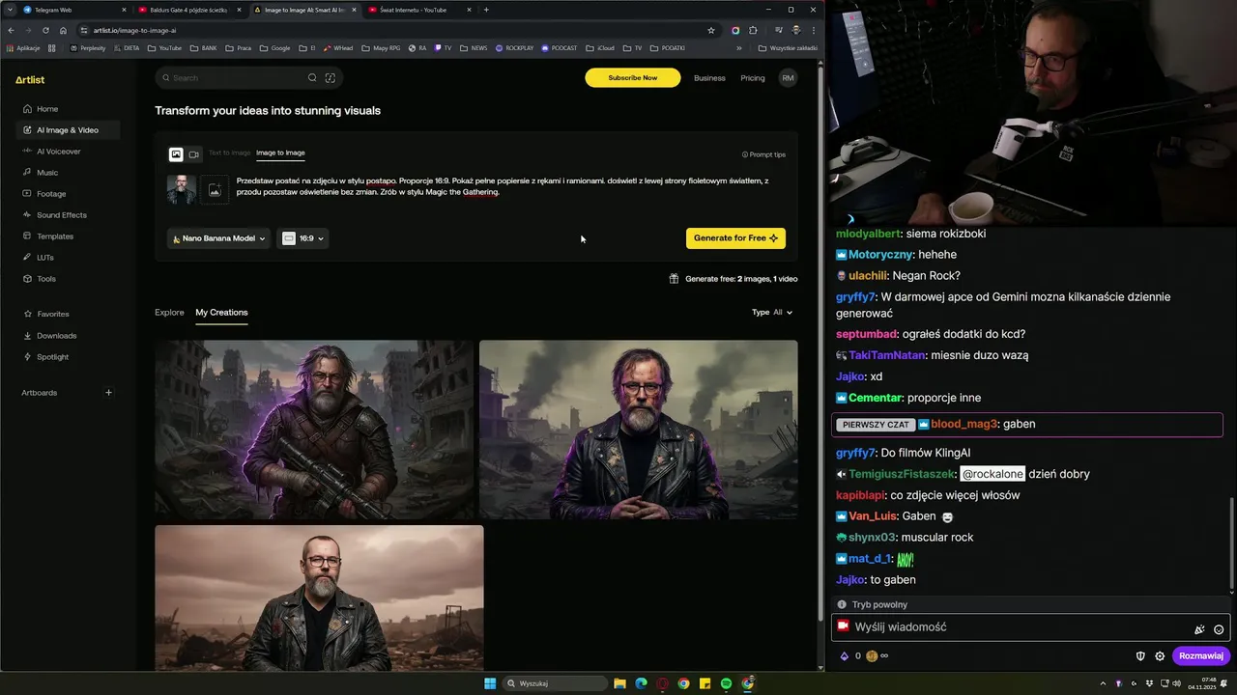Open File Explorer from taskbar
This screenshot has width=1237, height=695.
619,683
